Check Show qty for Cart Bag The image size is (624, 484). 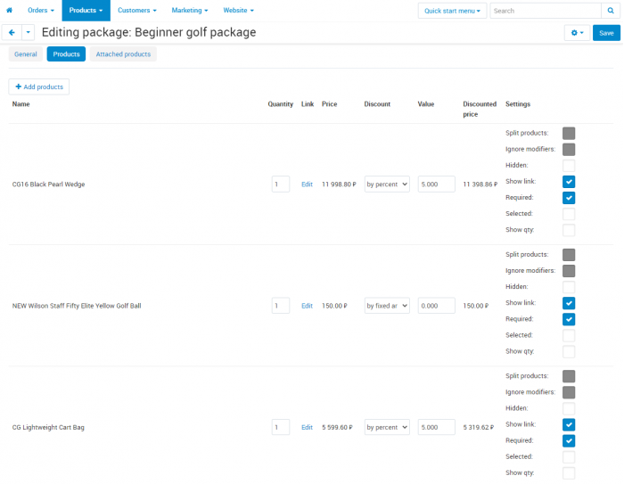pos(569,472)
